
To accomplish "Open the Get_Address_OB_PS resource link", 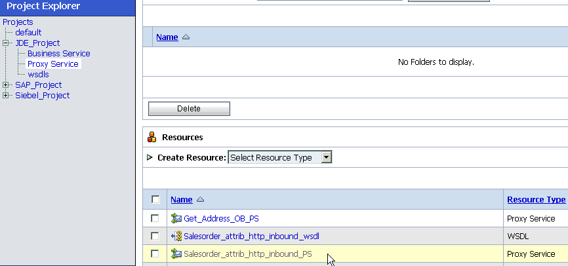I will (x=221, y=219).
